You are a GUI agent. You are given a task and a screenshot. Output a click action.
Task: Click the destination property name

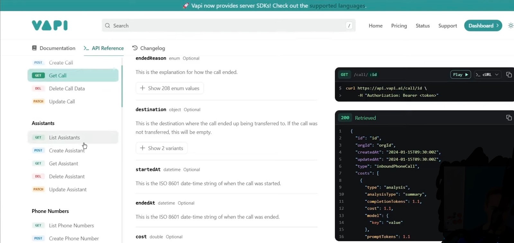151,109
